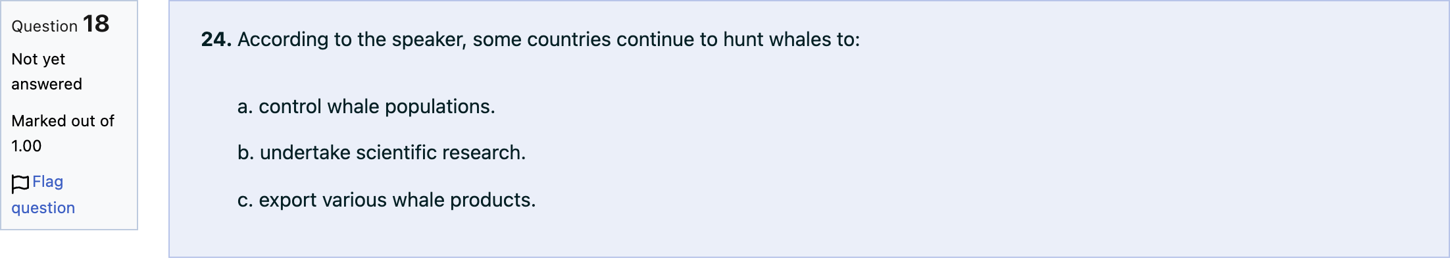Click the letter label 'b.' of second option
The width and height of the screenshot is (1450, 279).
click(x=246, y=153)
